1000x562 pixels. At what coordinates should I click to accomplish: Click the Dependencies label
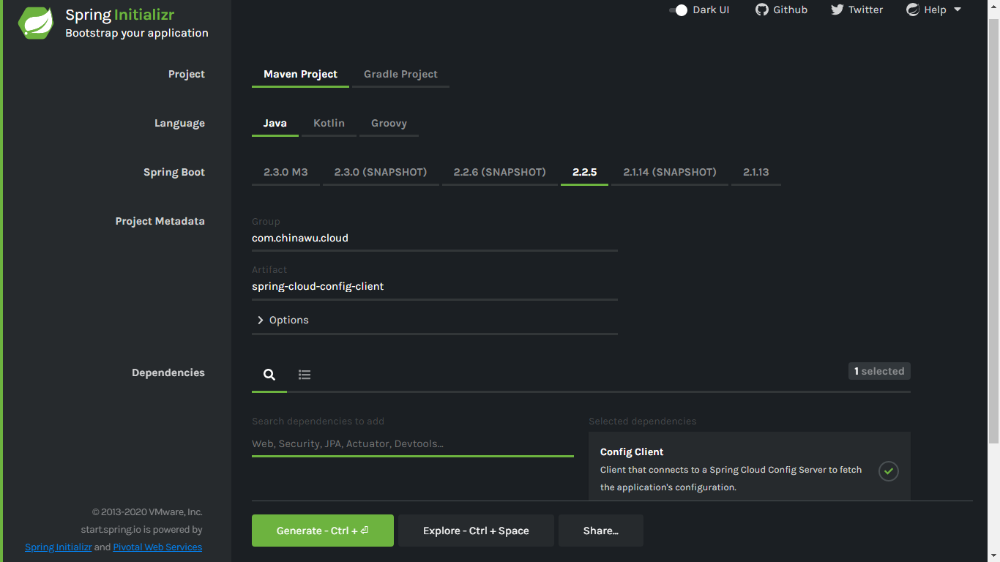click(x=168, y=372)
